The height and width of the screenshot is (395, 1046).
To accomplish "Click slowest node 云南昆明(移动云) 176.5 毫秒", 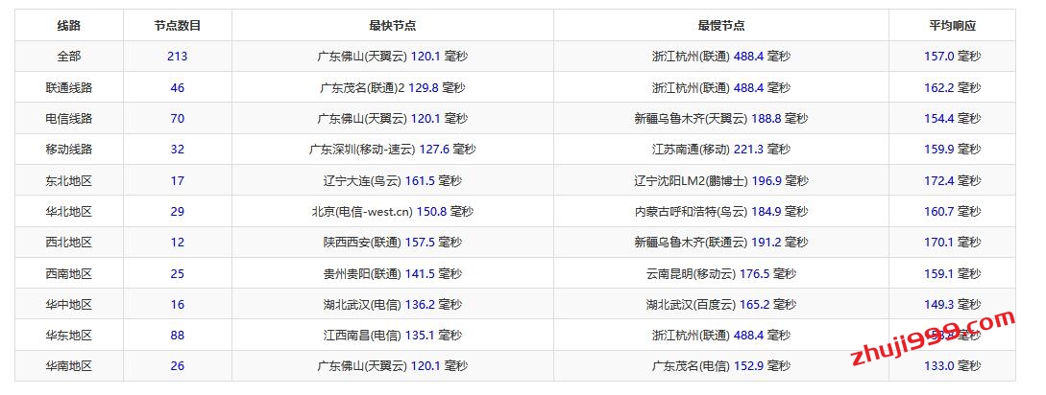I will click(721, 274).
